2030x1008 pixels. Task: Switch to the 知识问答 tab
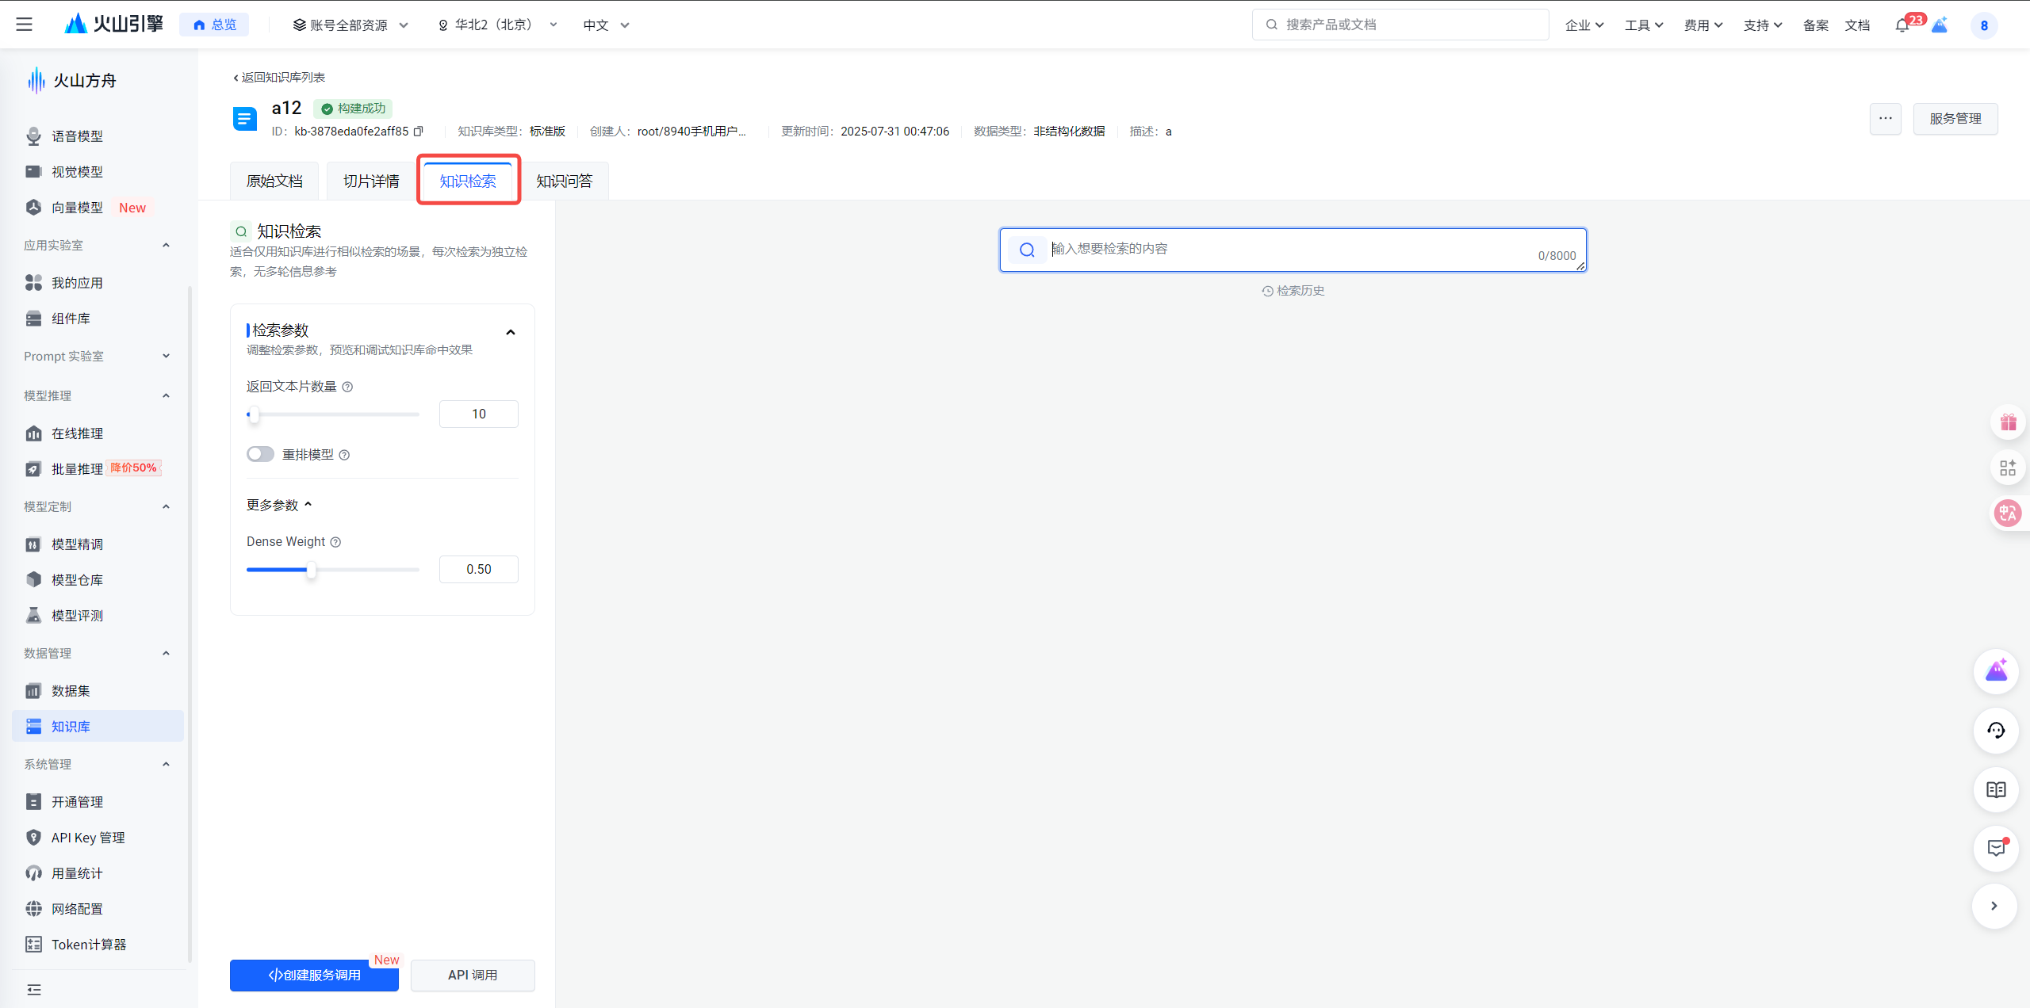565,181
